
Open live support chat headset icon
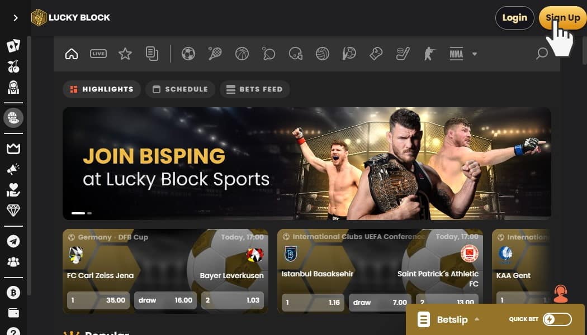[560, 294]
